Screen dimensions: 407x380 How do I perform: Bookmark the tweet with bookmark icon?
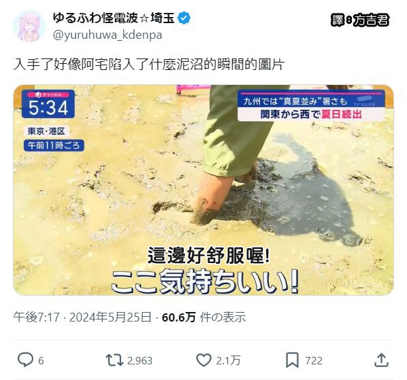tap(292, 360)
